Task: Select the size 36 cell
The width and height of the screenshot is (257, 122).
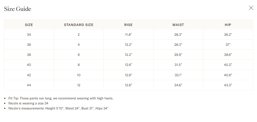Action: point(29,45)
